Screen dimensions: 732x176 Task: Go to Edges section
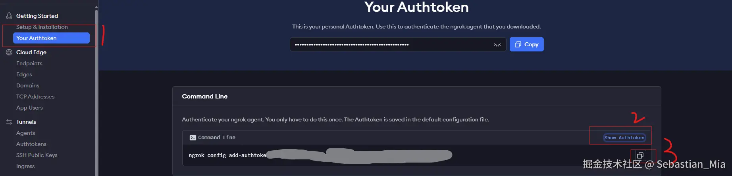coord(24,74)
